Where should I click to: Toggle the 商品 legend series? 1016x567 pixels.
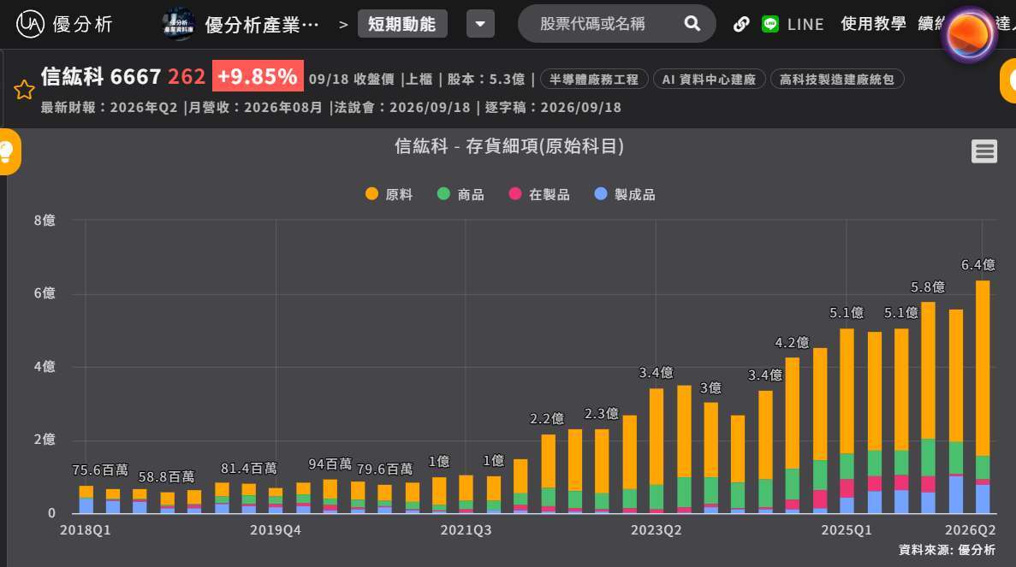click(x=460, y=194)
